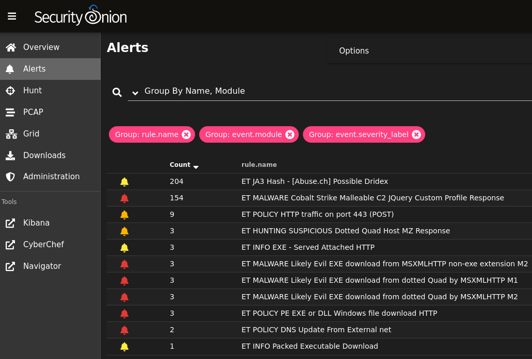Click the ET JA3 Hash Possible Dridex rule name

pos(315,181)
